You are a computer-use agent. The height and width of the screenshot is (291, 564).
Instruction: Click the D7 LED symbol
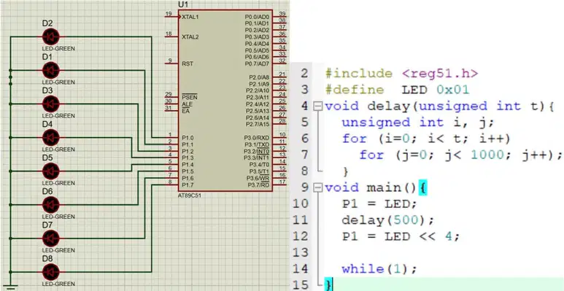coord(51,238)
